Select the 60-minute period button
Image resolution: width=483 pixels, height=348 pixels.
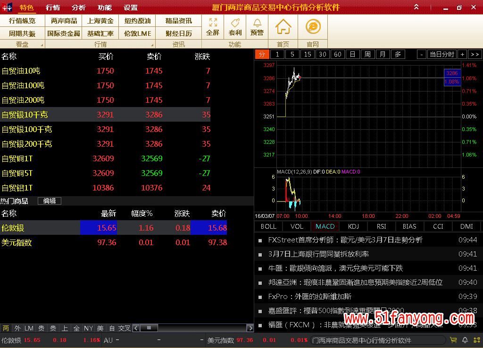[x=338, y=55]
